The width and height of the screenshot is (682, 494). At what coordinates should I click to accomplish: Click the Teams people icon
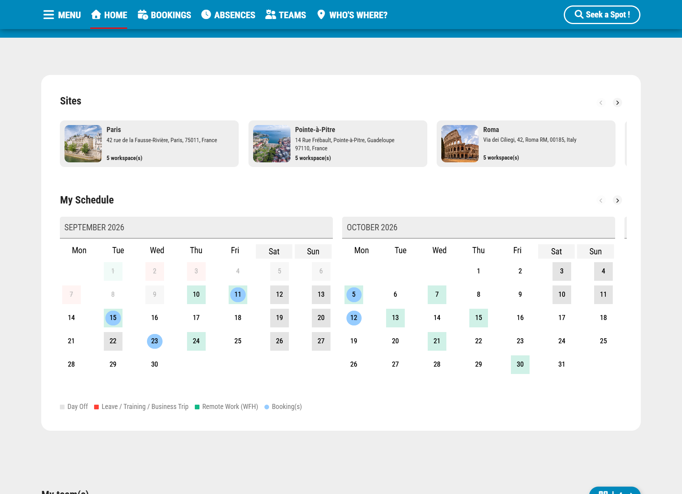click(271, 14)
